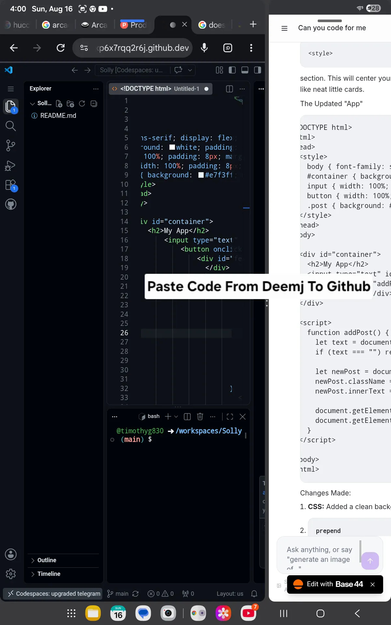Viewport: 391px width, 625px height.
Task: Start voice search with microphone
Action: tap(204, 48)
